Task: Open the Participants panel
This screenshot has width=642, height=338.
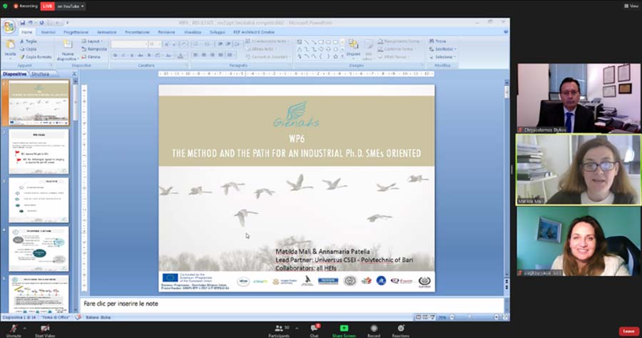Action: tap(279, 329)
